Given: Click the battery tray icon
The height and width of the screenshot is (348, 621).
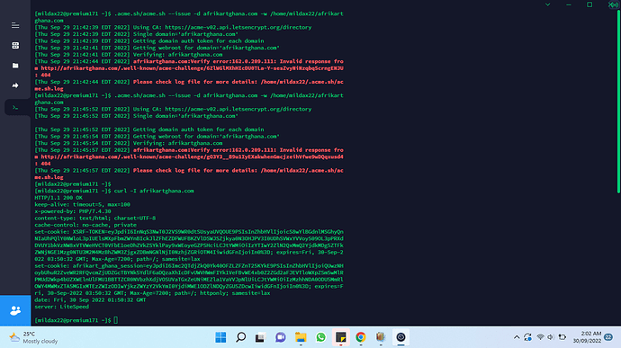Looking at the screenshot, I should (562, 337).
